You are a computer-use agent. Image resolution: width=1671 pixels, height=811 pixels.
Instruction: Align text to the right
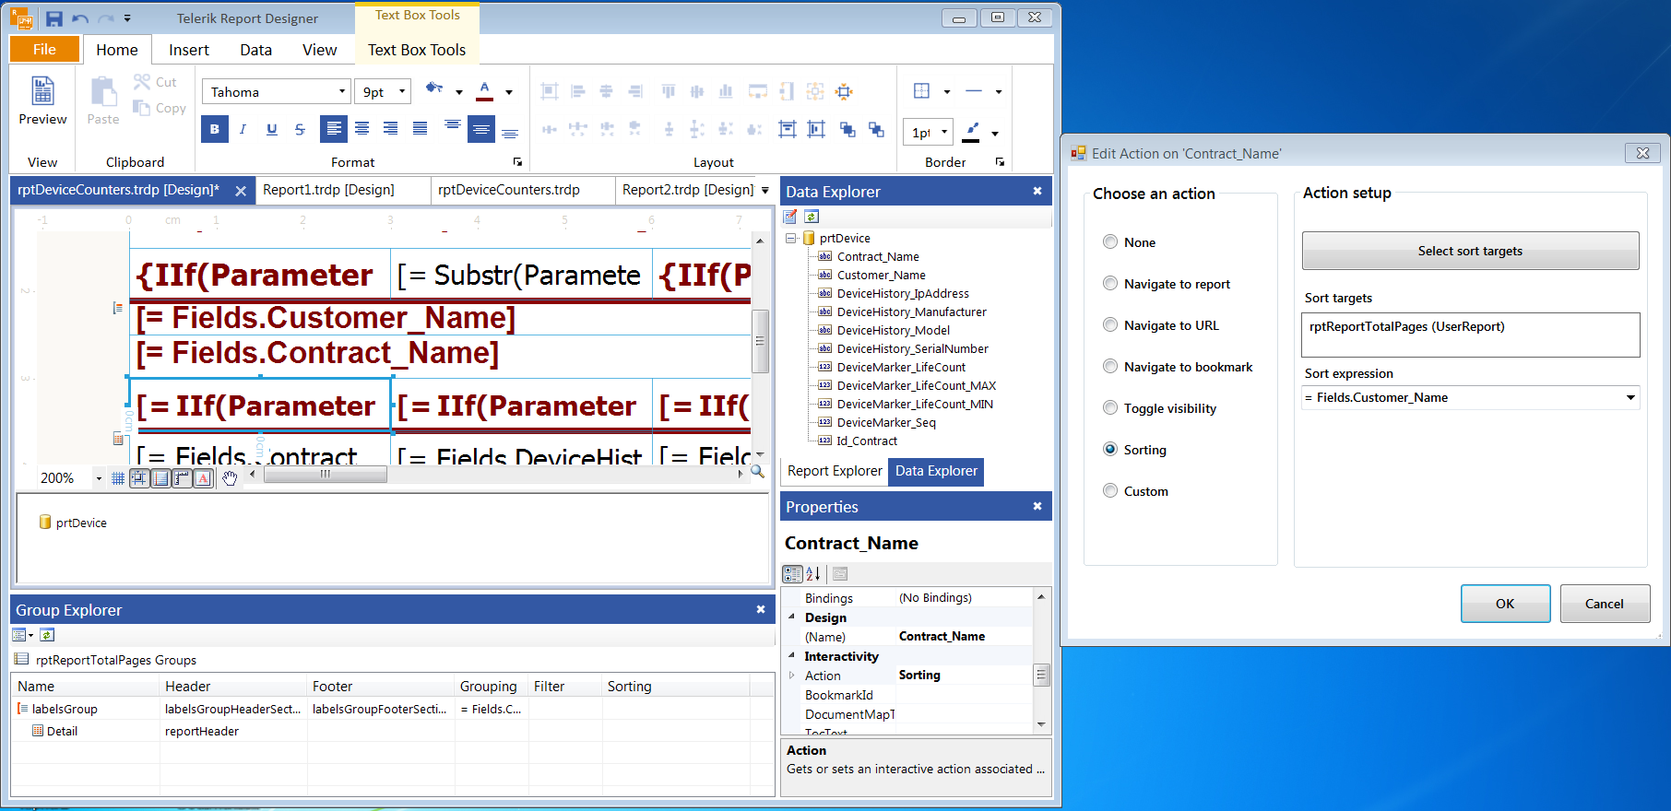point(391,129)
